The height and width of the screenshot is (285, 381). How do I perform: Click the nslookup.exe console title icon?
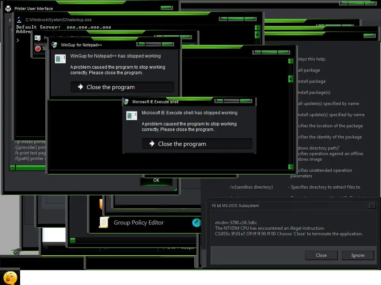pos(19,19)
